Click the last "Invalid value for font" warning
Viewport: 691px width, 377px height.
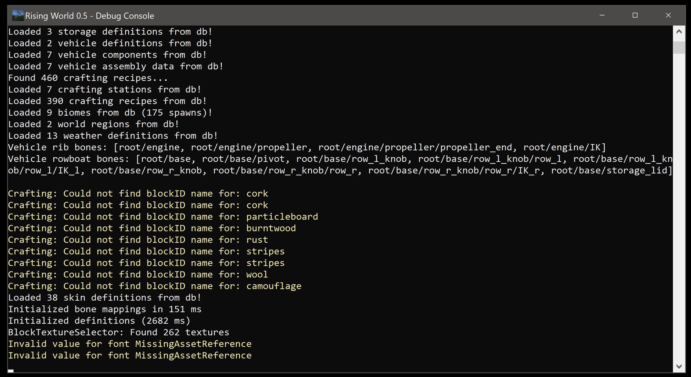130,356
